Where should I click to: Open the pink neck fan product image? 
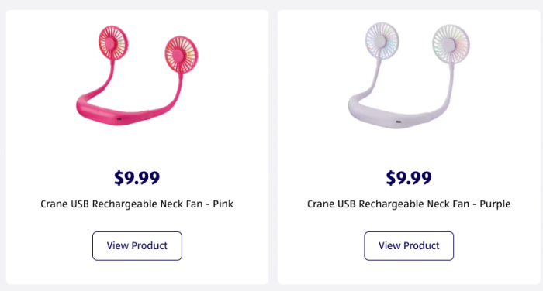coord(137,75)
